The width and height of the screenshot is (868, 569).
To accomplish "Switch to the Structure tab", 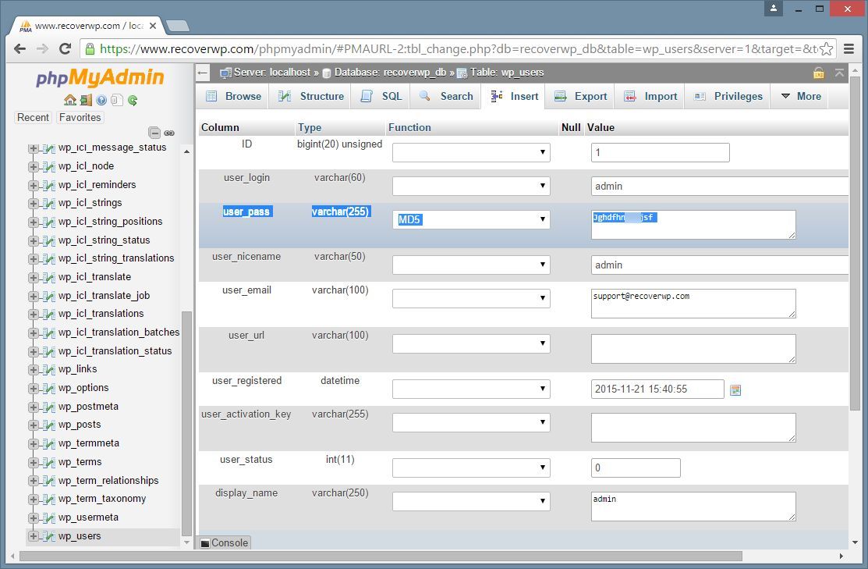I will (311, 97).
